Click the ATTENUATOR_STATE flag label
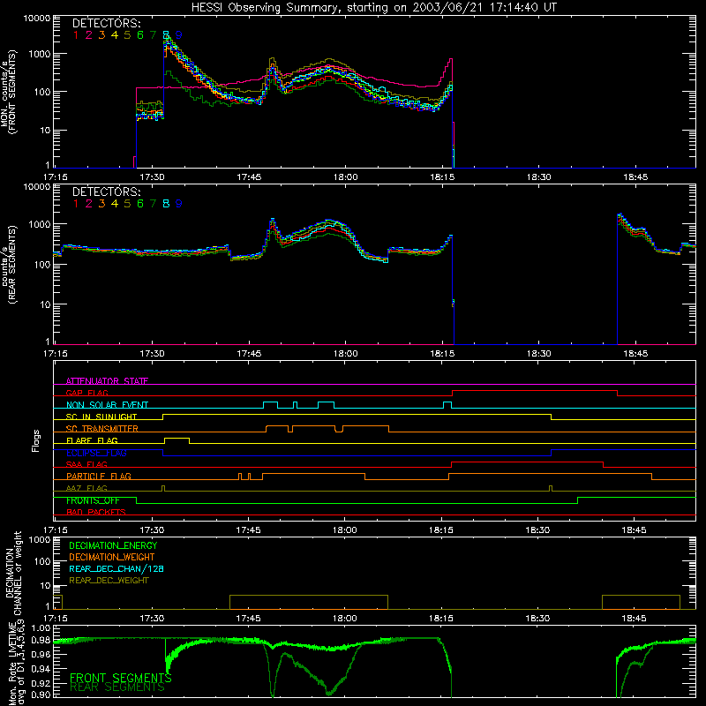Image resolution: width=706 pixels, height=706 pixels. pyautogui.click(x=107, y=381)
